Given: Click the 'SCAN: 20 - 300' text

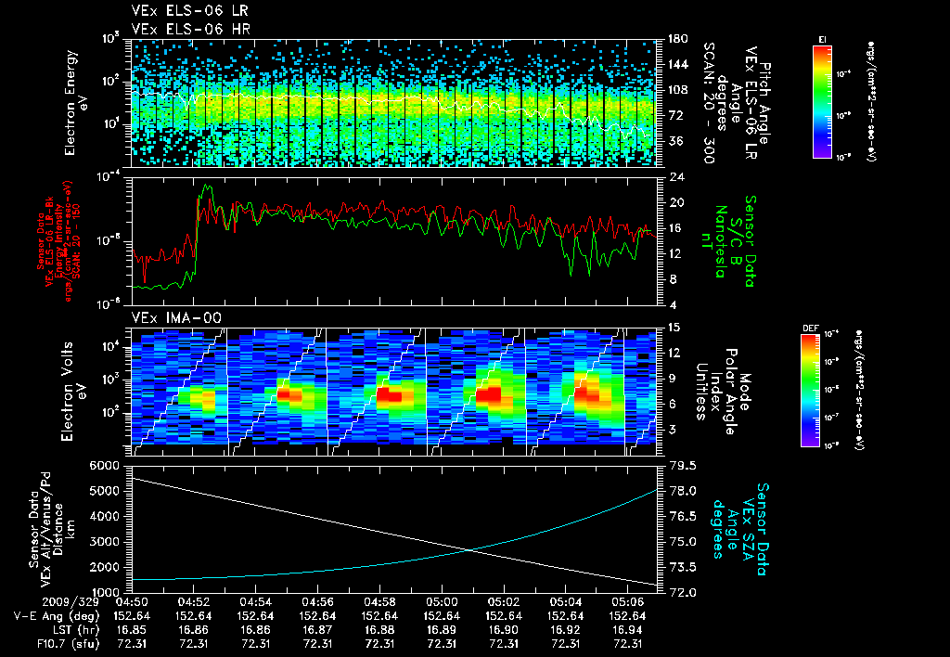Looking at the screenshot, I should pyautogui.click(x=708, y=103).
